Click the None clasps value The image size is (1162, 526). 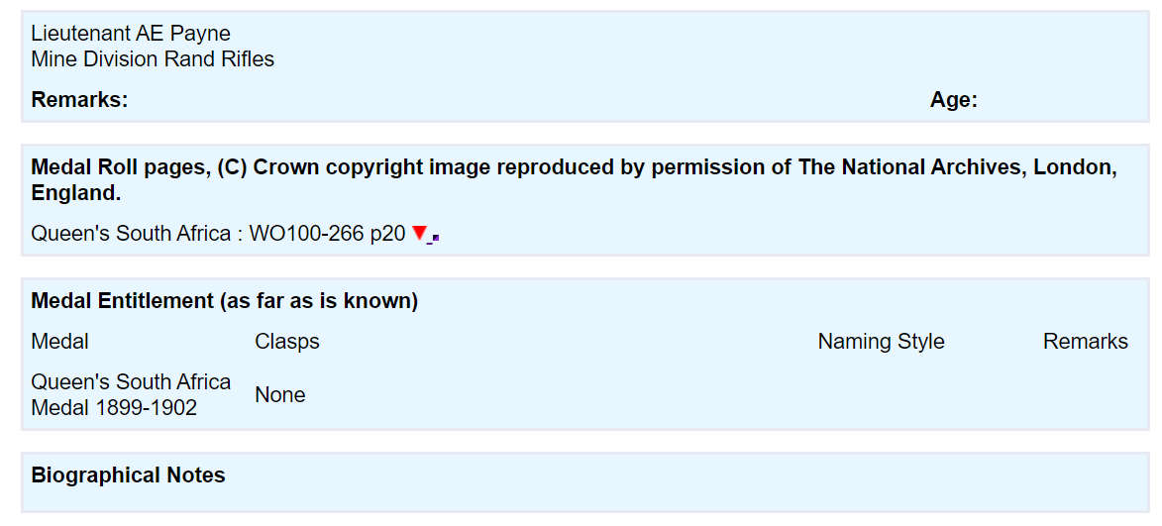click(279, 395)
